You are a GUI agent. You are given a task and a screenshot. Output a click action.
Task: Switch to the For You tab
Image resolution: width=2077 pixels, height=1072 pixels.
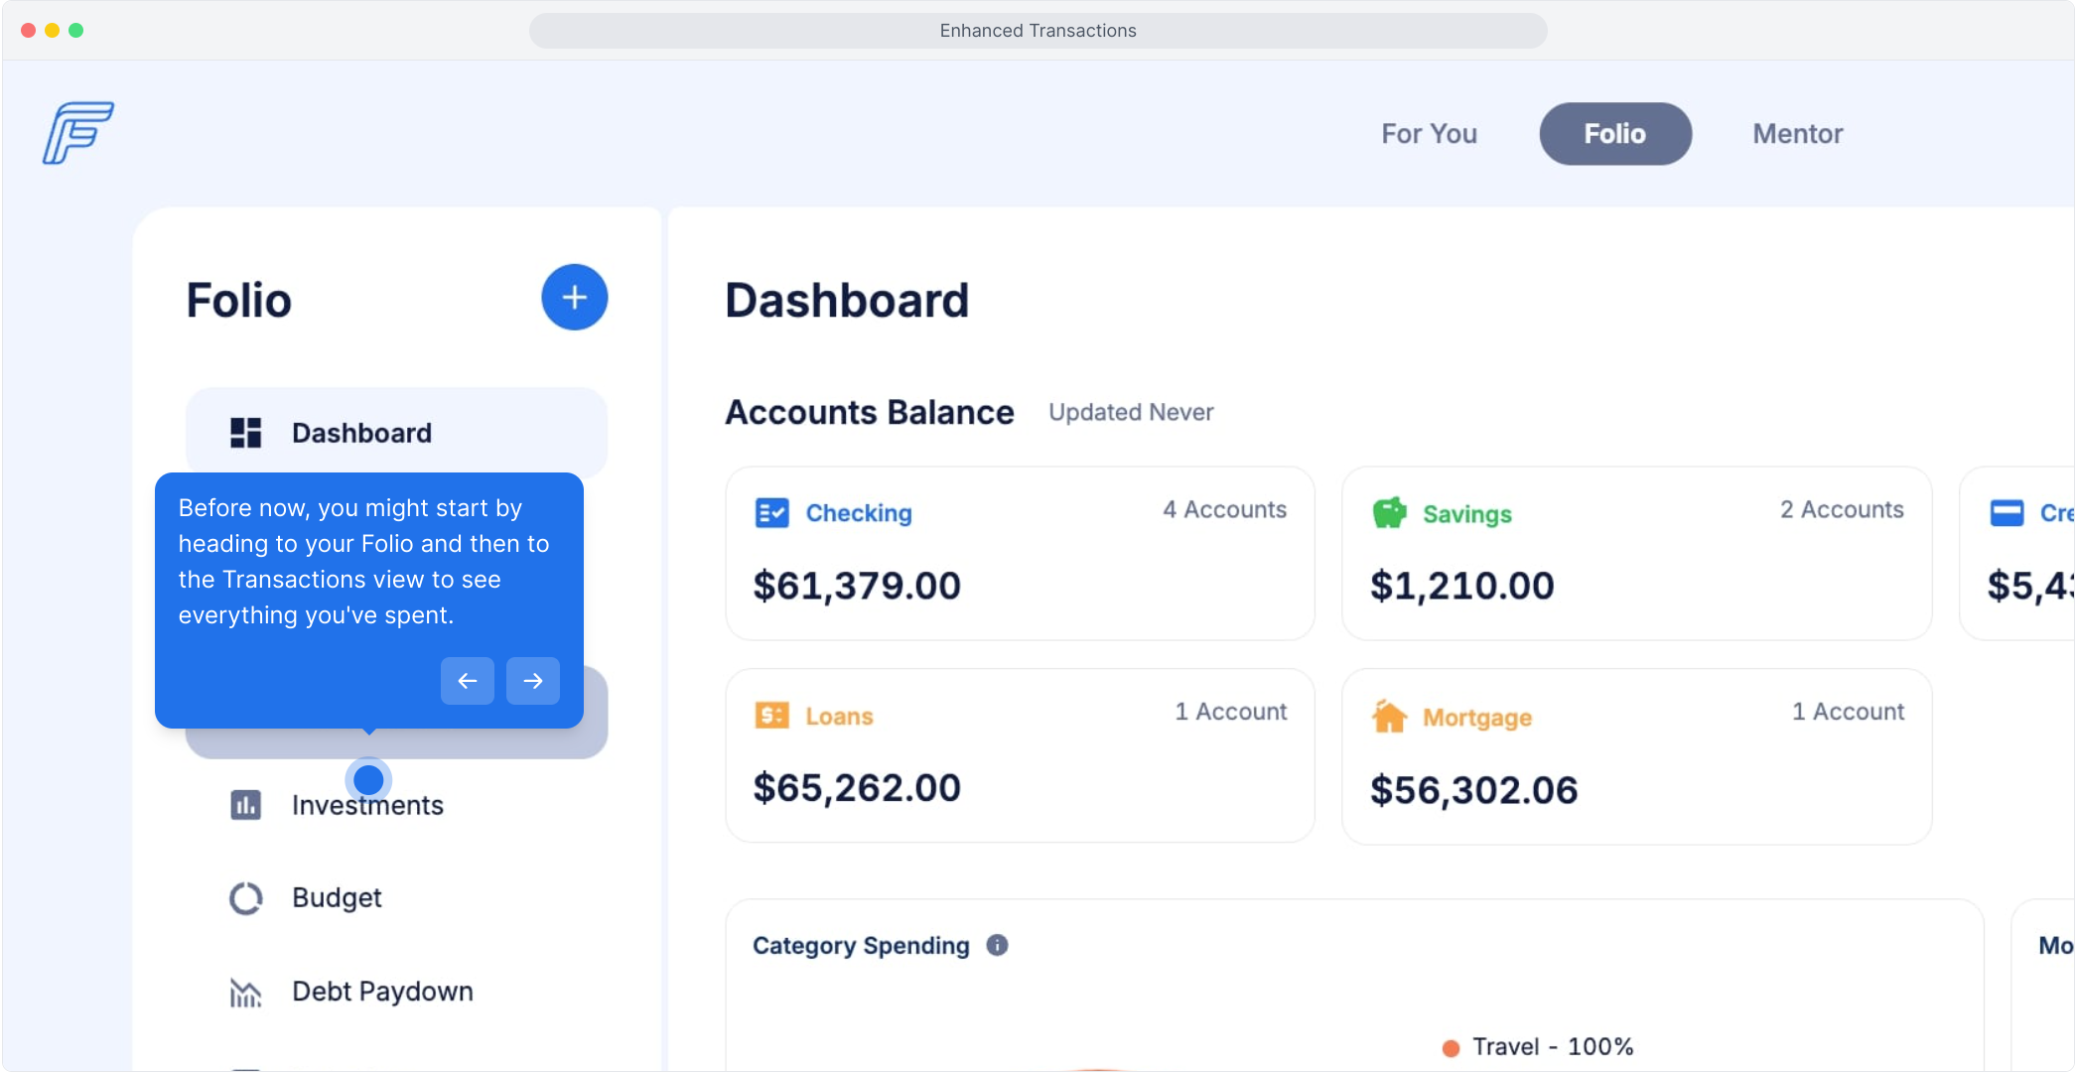pos(1429,134)
